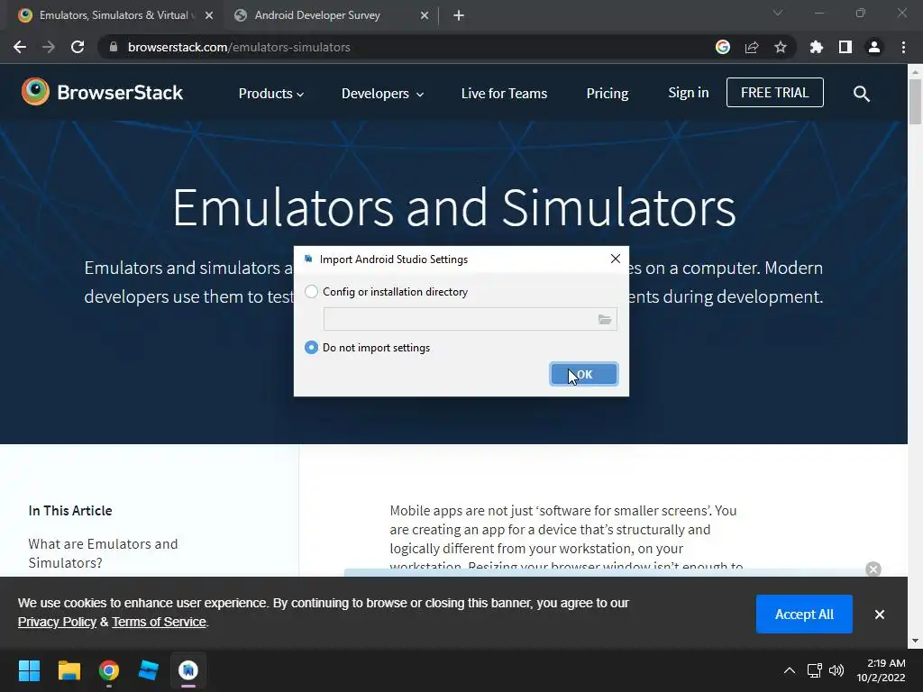Image resolution: width=923 pixels, height=692 pixels.
Task: Open File Explorer from the taskbar
Action: tap(69, 670)
